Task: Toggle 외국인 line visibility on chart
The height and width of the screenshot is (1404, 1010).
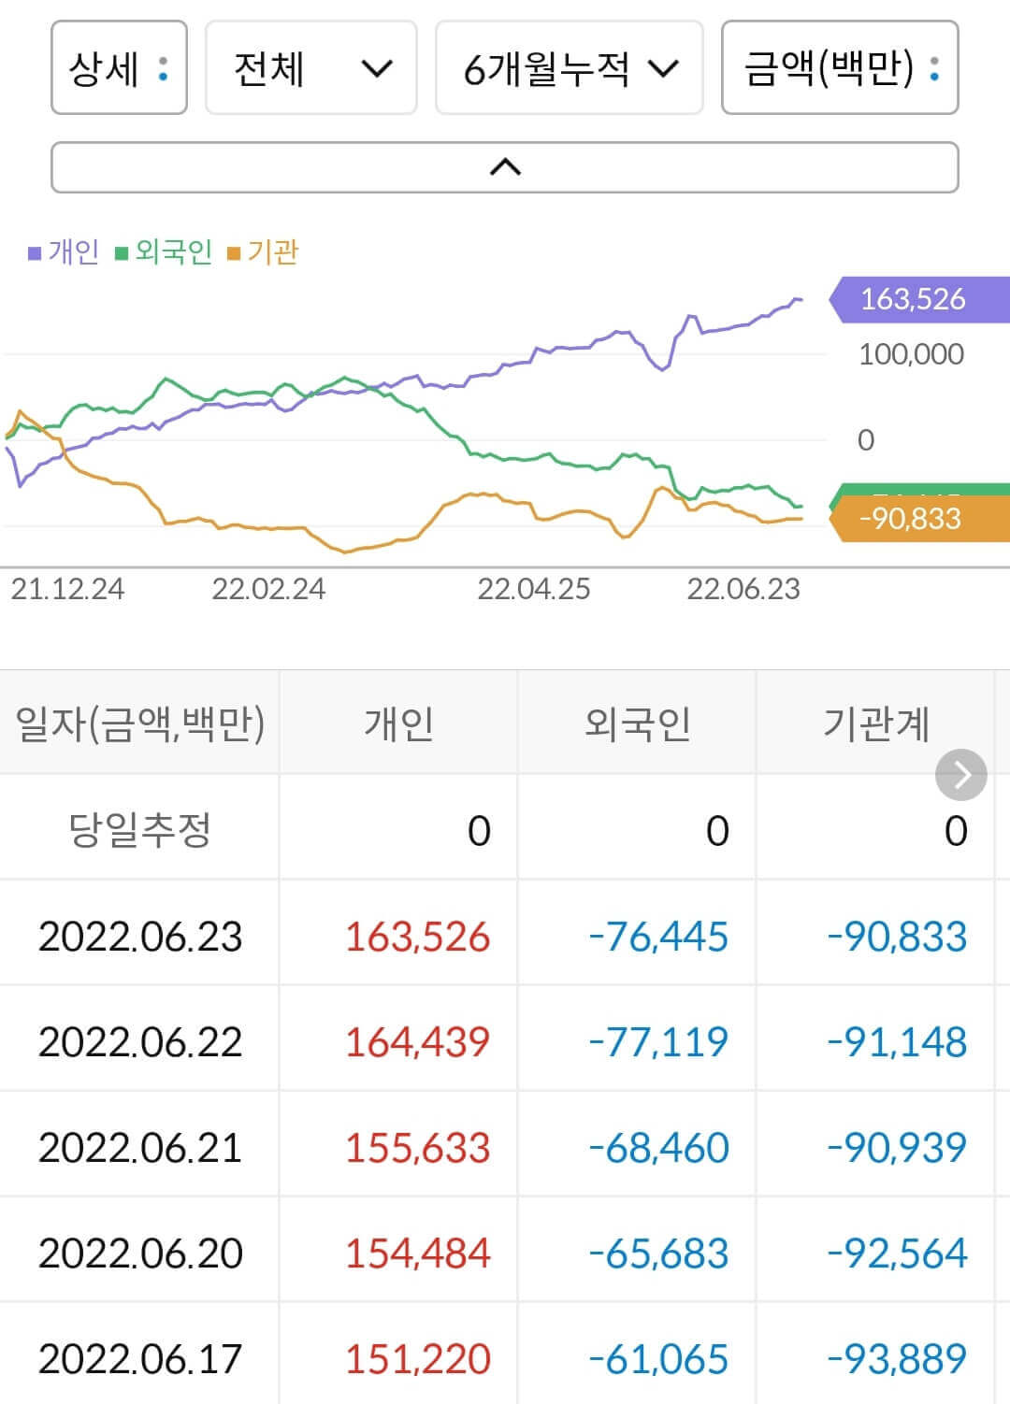Action: (x=173, y=251)
